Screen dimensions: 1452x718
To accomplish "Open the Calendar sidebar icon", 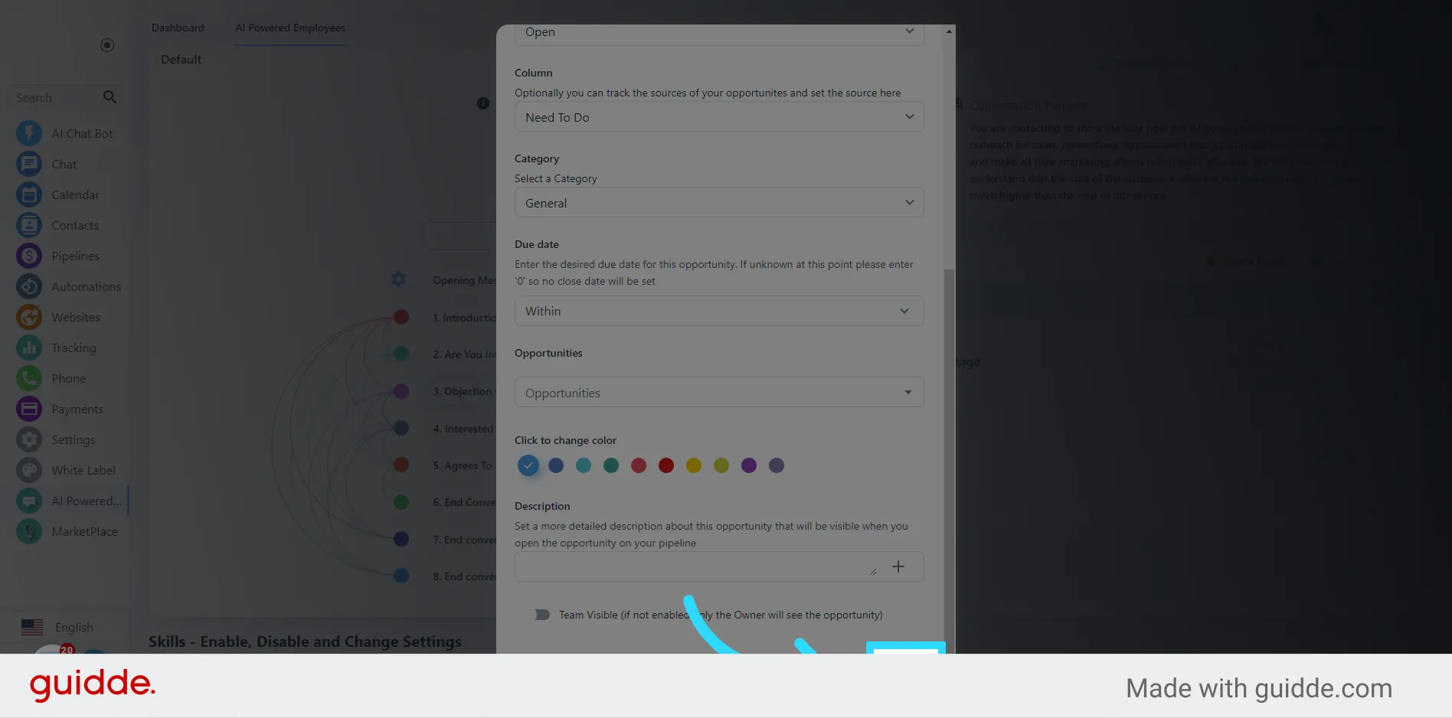I will pos(29,194).
